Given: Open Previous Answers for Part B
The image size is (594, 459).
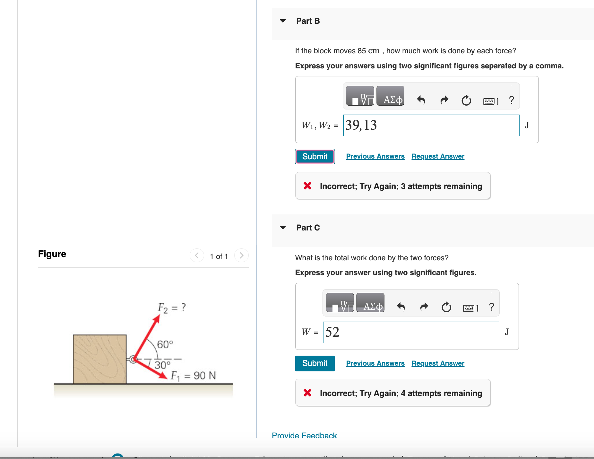Looking at the screenshot, I should point(375,156).
